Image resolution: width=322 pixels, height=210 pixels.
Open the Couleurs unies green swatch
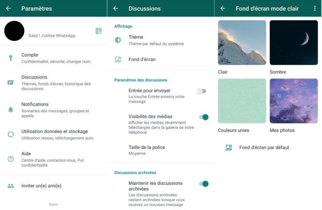pyautogui.click(x=242, y=101)
